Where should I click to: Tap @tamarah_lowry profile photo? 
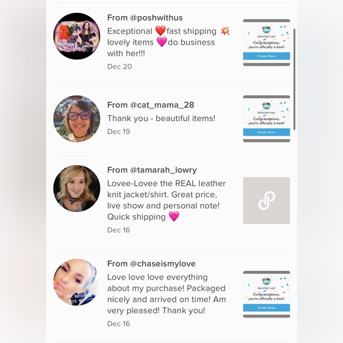[76, 188]
